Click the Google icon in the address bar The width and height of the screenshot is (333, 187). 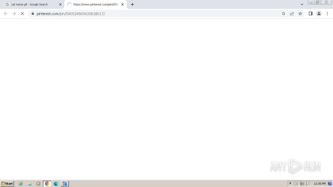tap(284, 14)
